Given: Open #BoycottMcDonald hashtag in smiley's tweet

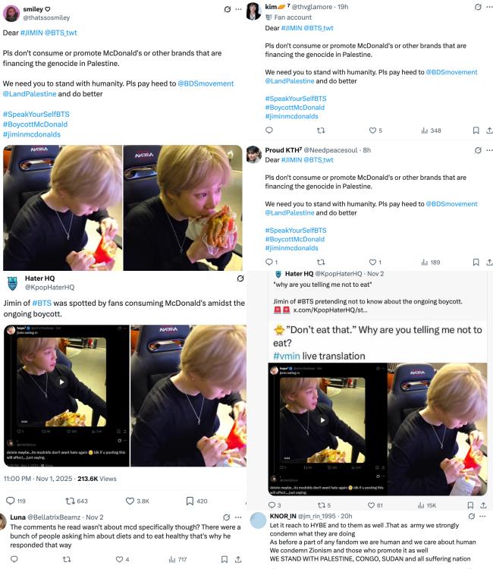Looking at the screenshot, I should pyautogui.click(x=35, y=124).
